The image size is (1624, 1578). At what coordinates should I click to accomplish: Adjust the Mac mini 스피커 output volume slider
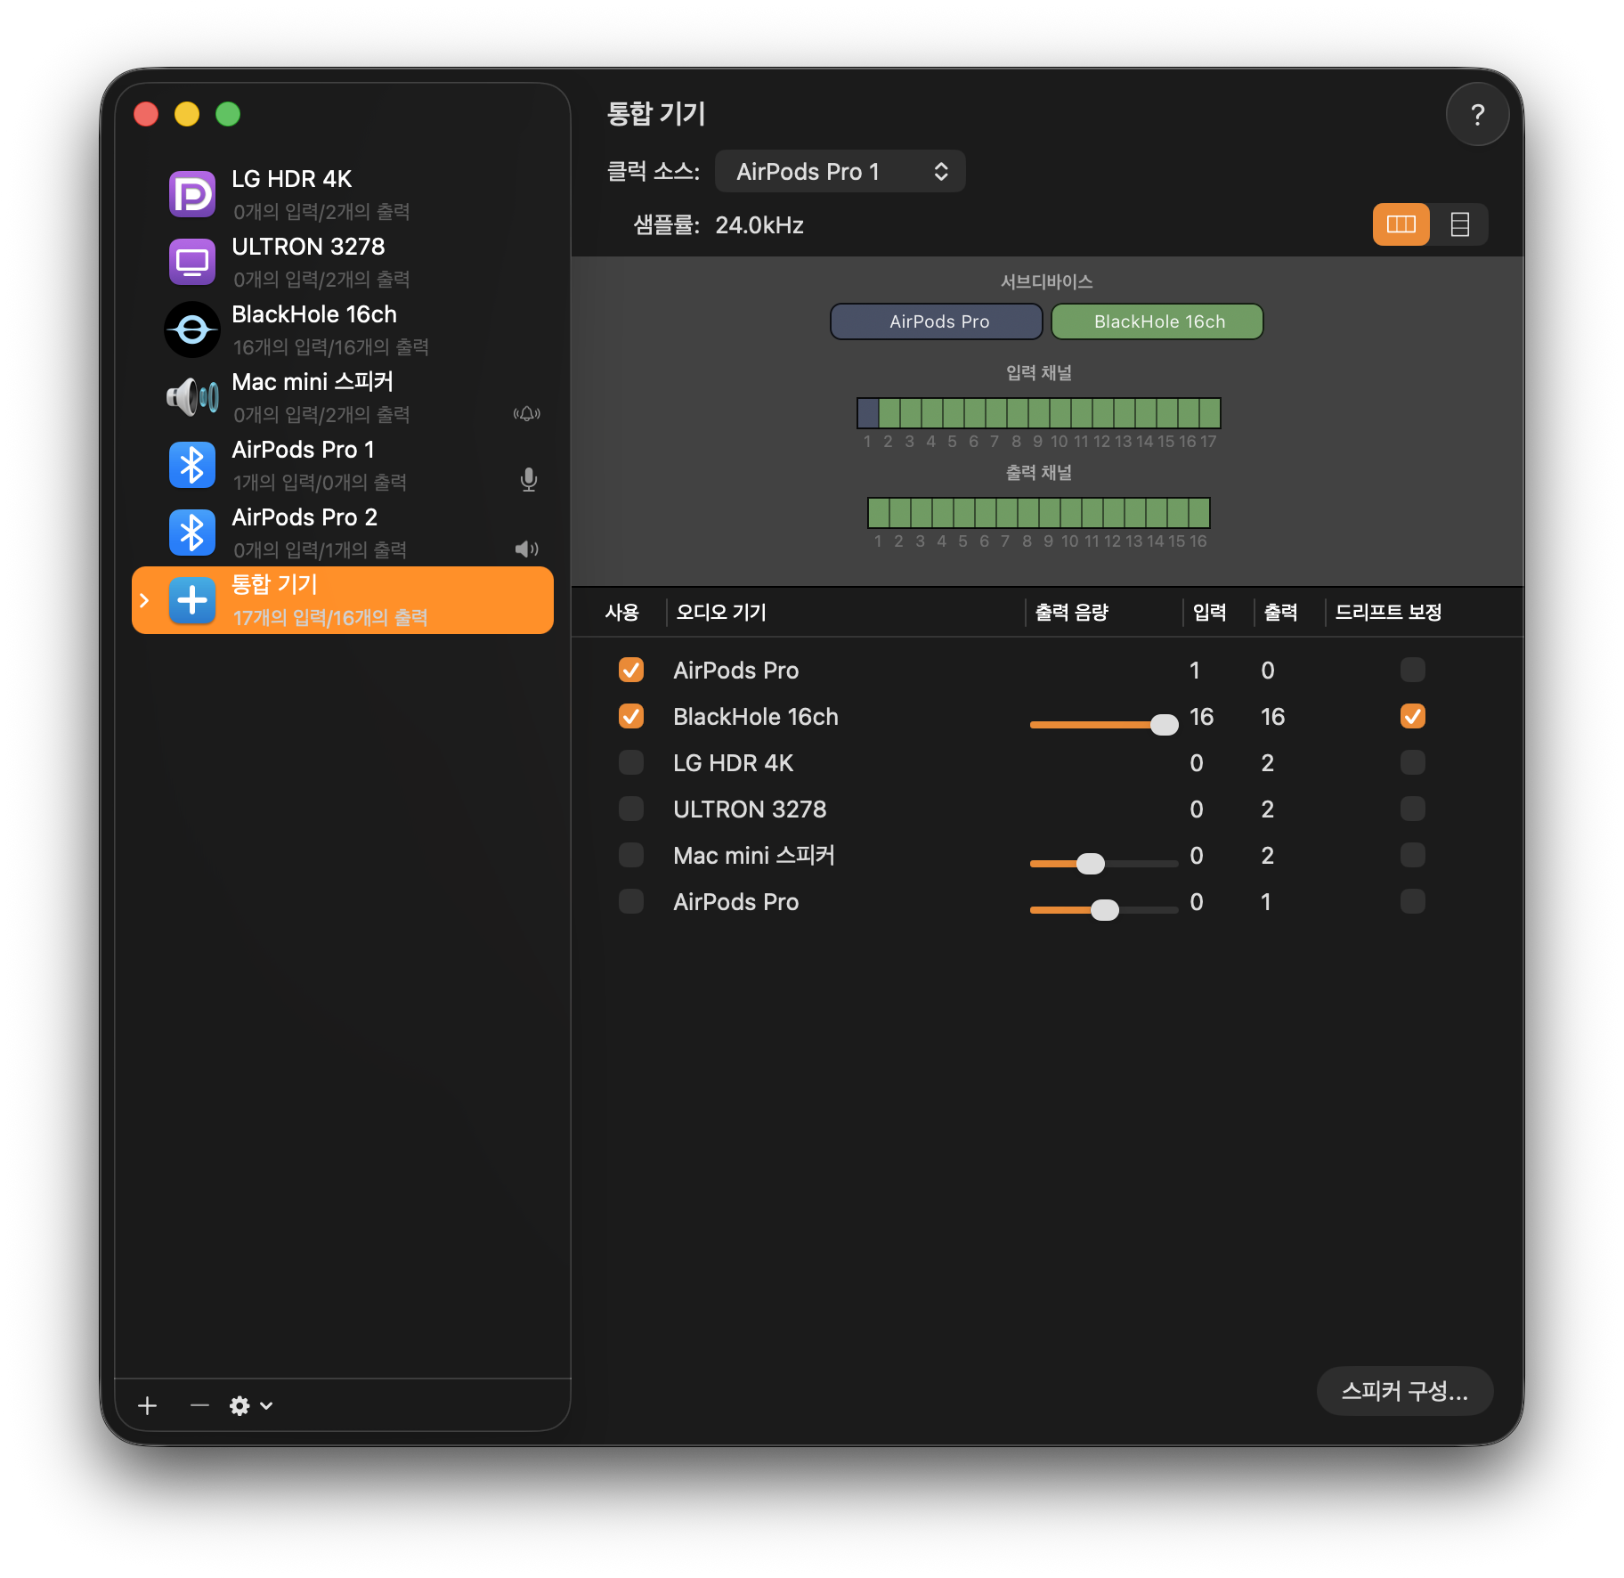tap(1091, 863)
